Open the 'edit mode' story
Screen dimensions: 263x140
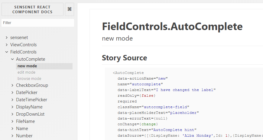coord(26,72)
